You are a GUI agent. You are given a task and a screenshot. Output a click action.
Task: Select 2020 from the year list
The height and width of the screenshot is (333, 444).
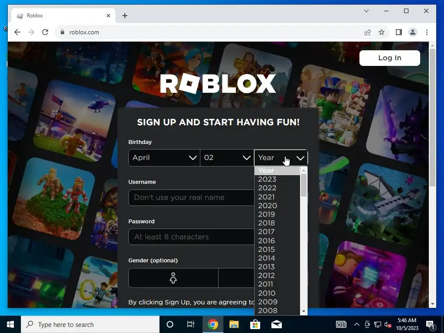277,206
